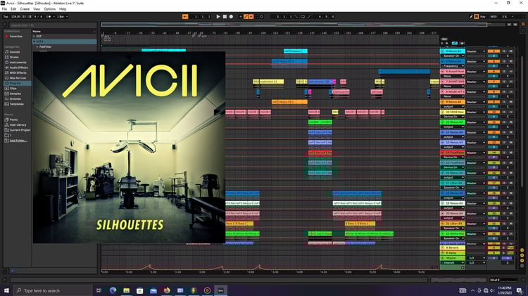
Task: Select the Max for Live category
Action: tap(18, 78)
